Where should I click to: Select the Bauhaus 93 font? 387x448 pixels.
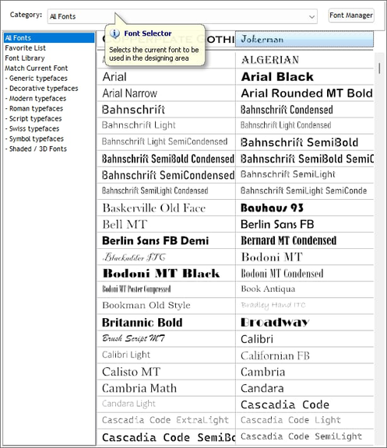(x=304, y=208)
